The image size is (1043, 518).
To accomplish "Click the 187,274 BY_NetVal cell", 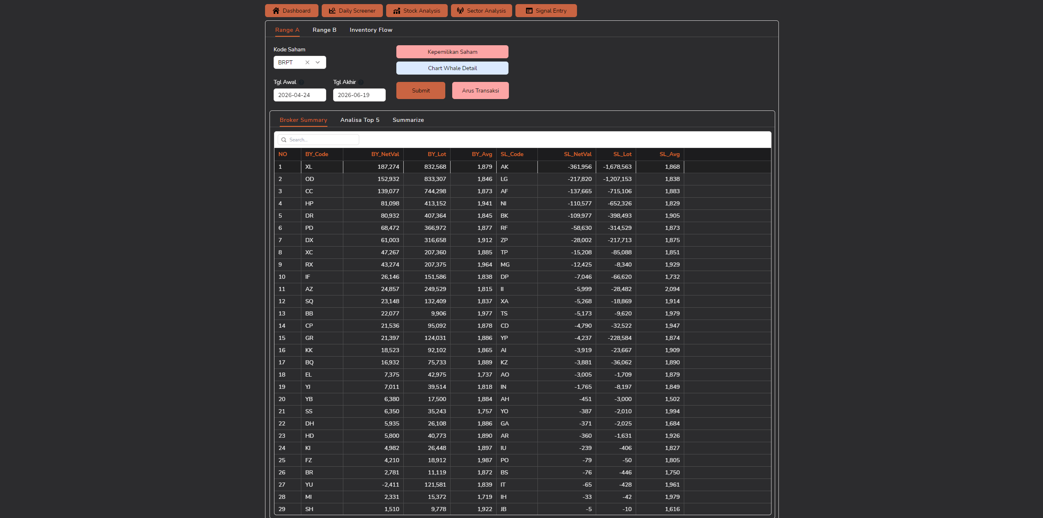I will tap(373, 167).
